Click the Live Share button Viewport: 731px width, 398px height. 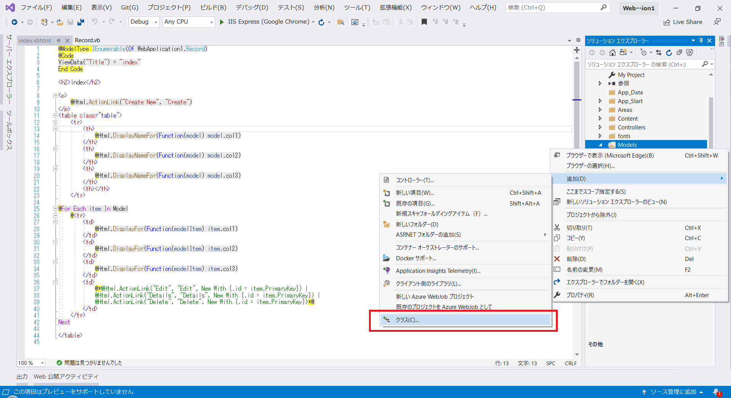(x=683, y=22)
